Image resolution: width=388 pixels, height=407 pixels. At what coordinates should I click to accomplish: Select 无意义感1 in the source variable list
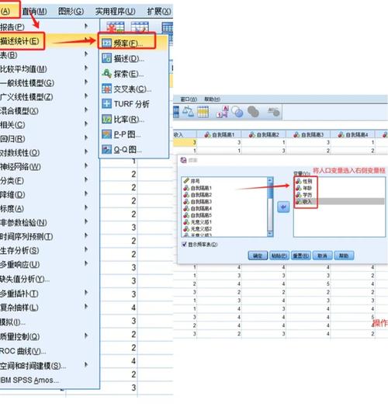click(198, 222)
